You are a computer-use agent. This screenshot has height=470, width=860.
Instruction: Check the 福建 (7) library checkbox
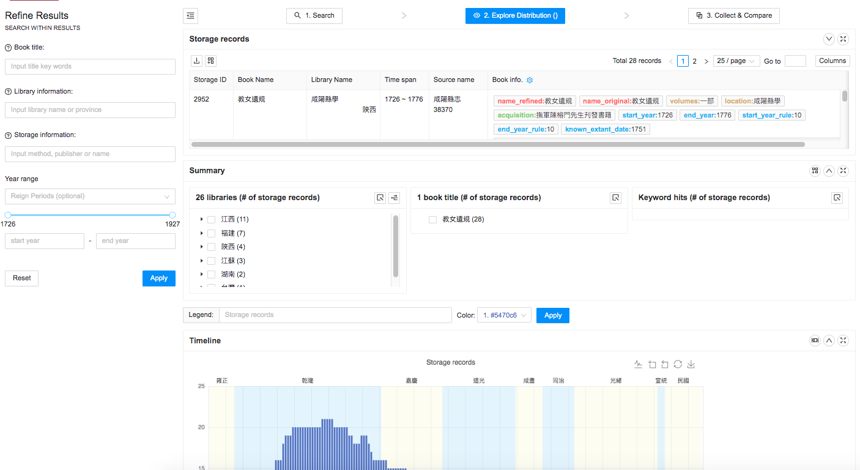[211, 233]
